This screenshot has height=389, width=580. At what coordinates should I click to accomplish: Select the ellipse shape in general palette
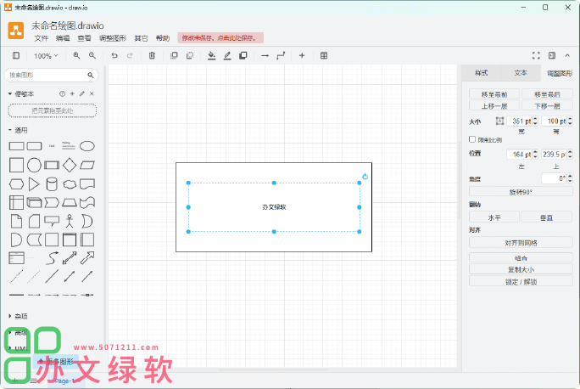pos(87,146)
